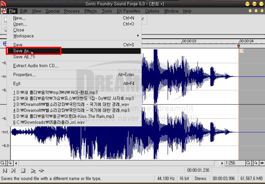Screen dimensions: 265x184
Task: Click the orange marker 04 on the ruler
Action: (238, 46)
